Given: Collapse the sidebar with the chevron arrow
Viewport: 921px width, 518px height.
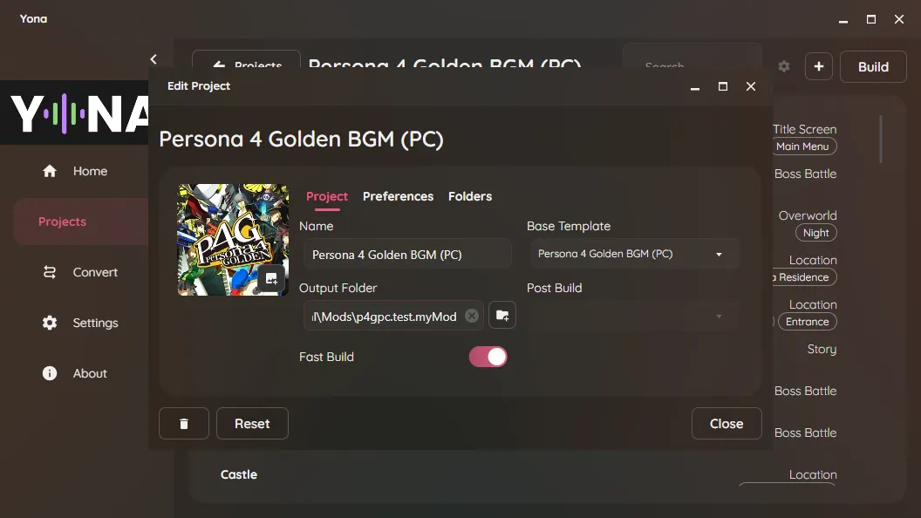Looking at the screenshot, I should coord(153,58).
